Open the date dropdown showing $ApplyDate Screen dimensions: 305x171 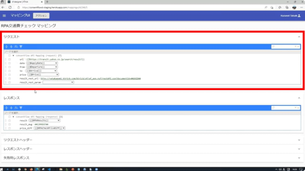(42, 63)
